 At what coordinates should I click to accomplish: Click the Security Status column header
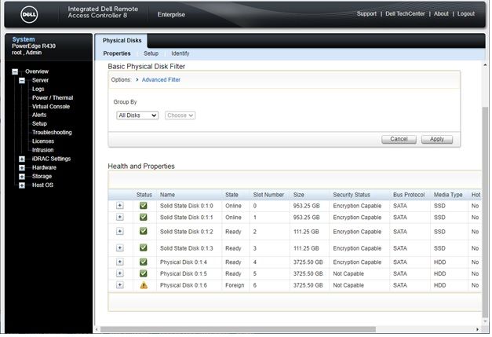pos(352,195)
